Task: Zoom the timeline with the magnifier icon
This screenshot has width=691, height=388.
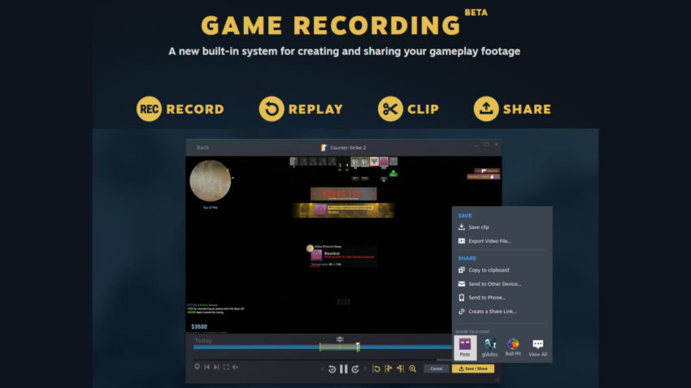Action: click(x=412, y=369)
